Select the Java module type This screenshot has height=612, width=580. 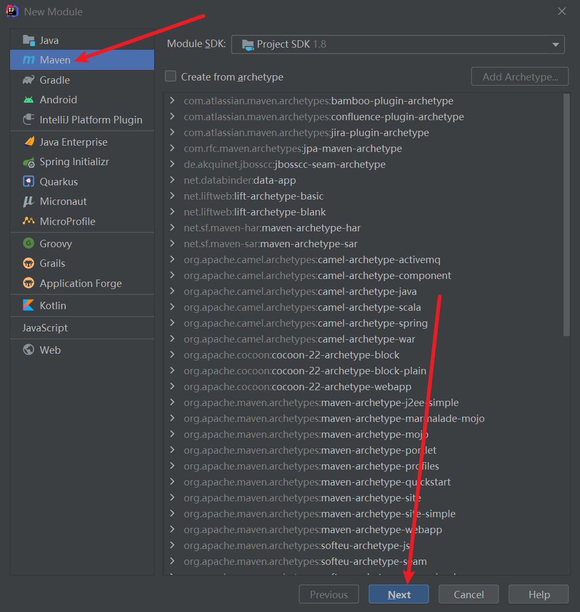[x=82, y=40]
